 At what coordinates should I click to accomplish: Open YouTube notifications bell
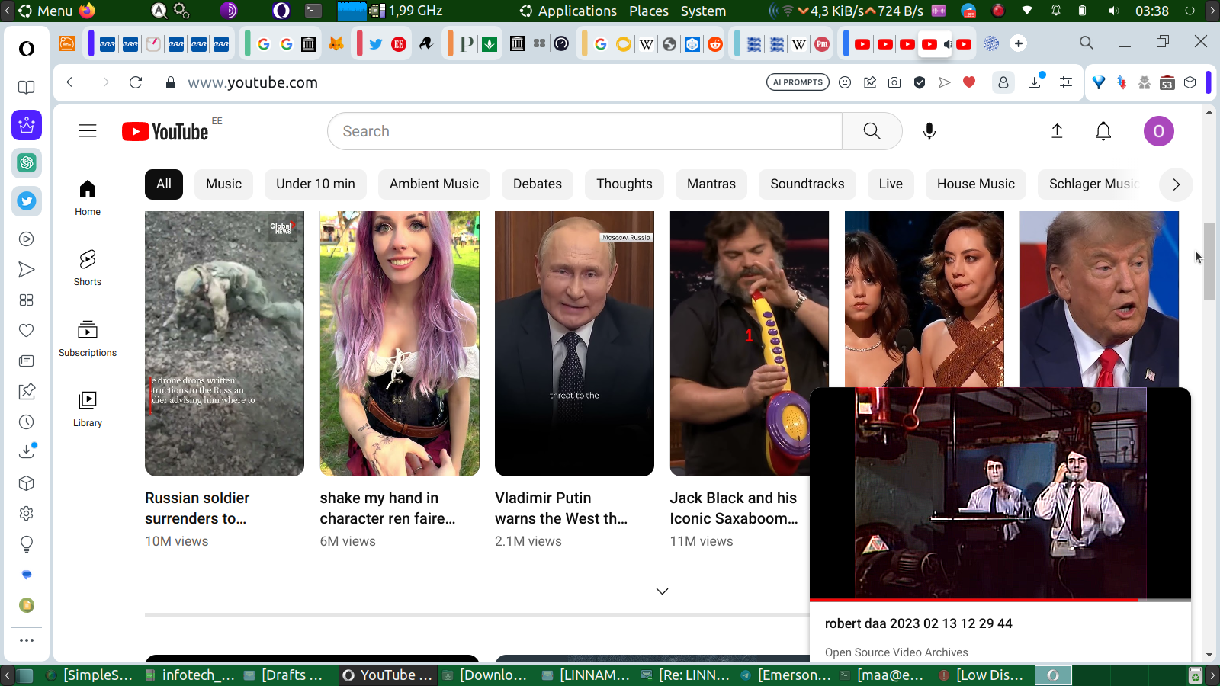pyautogui.click(x=1103, y=131)
